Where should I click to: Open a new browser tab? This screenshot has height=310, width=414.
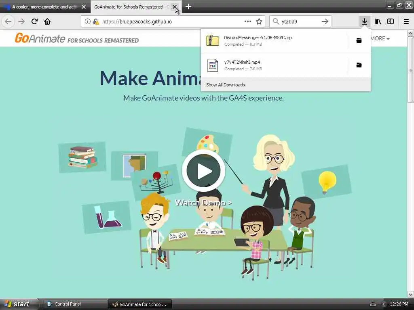click(188, 6)
